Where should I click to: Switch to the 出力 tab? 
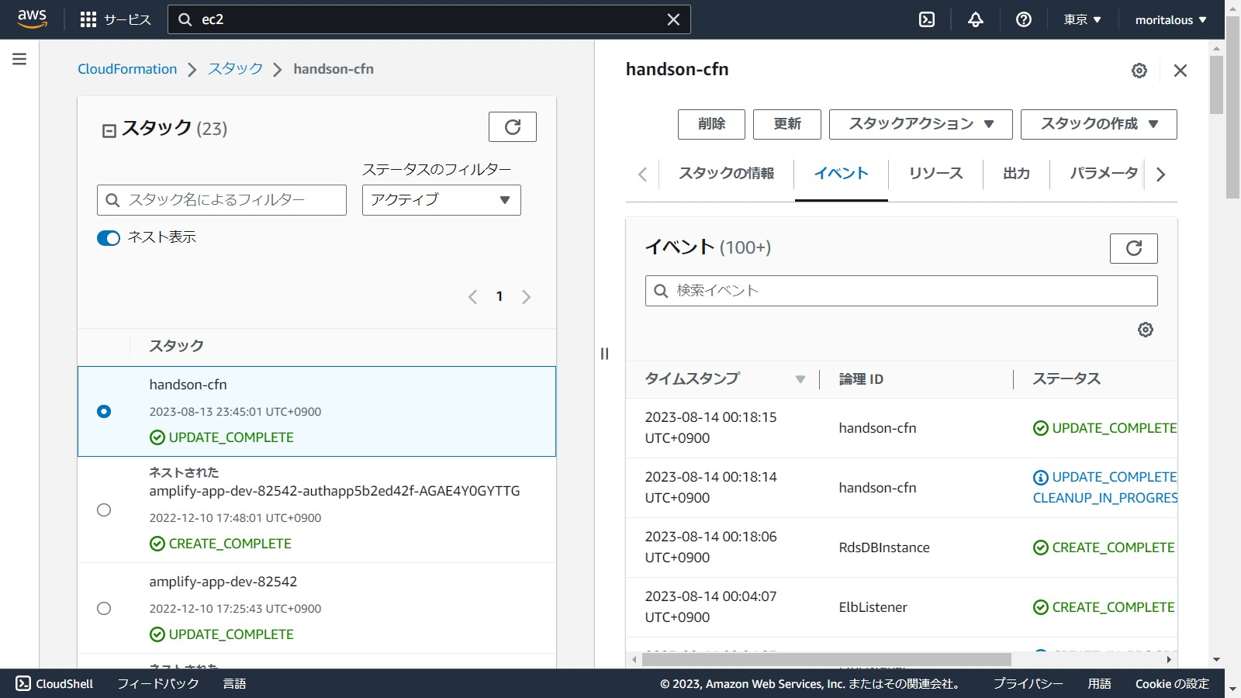1016,173
